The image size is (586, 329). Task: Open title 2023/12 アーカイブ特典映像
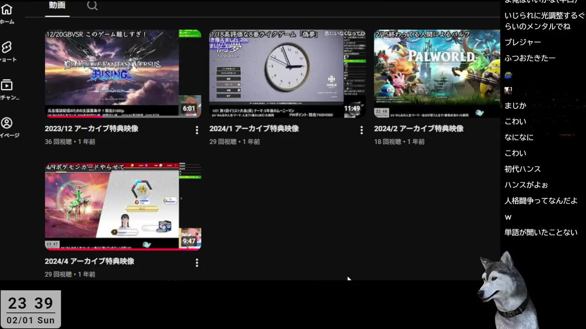92,129
